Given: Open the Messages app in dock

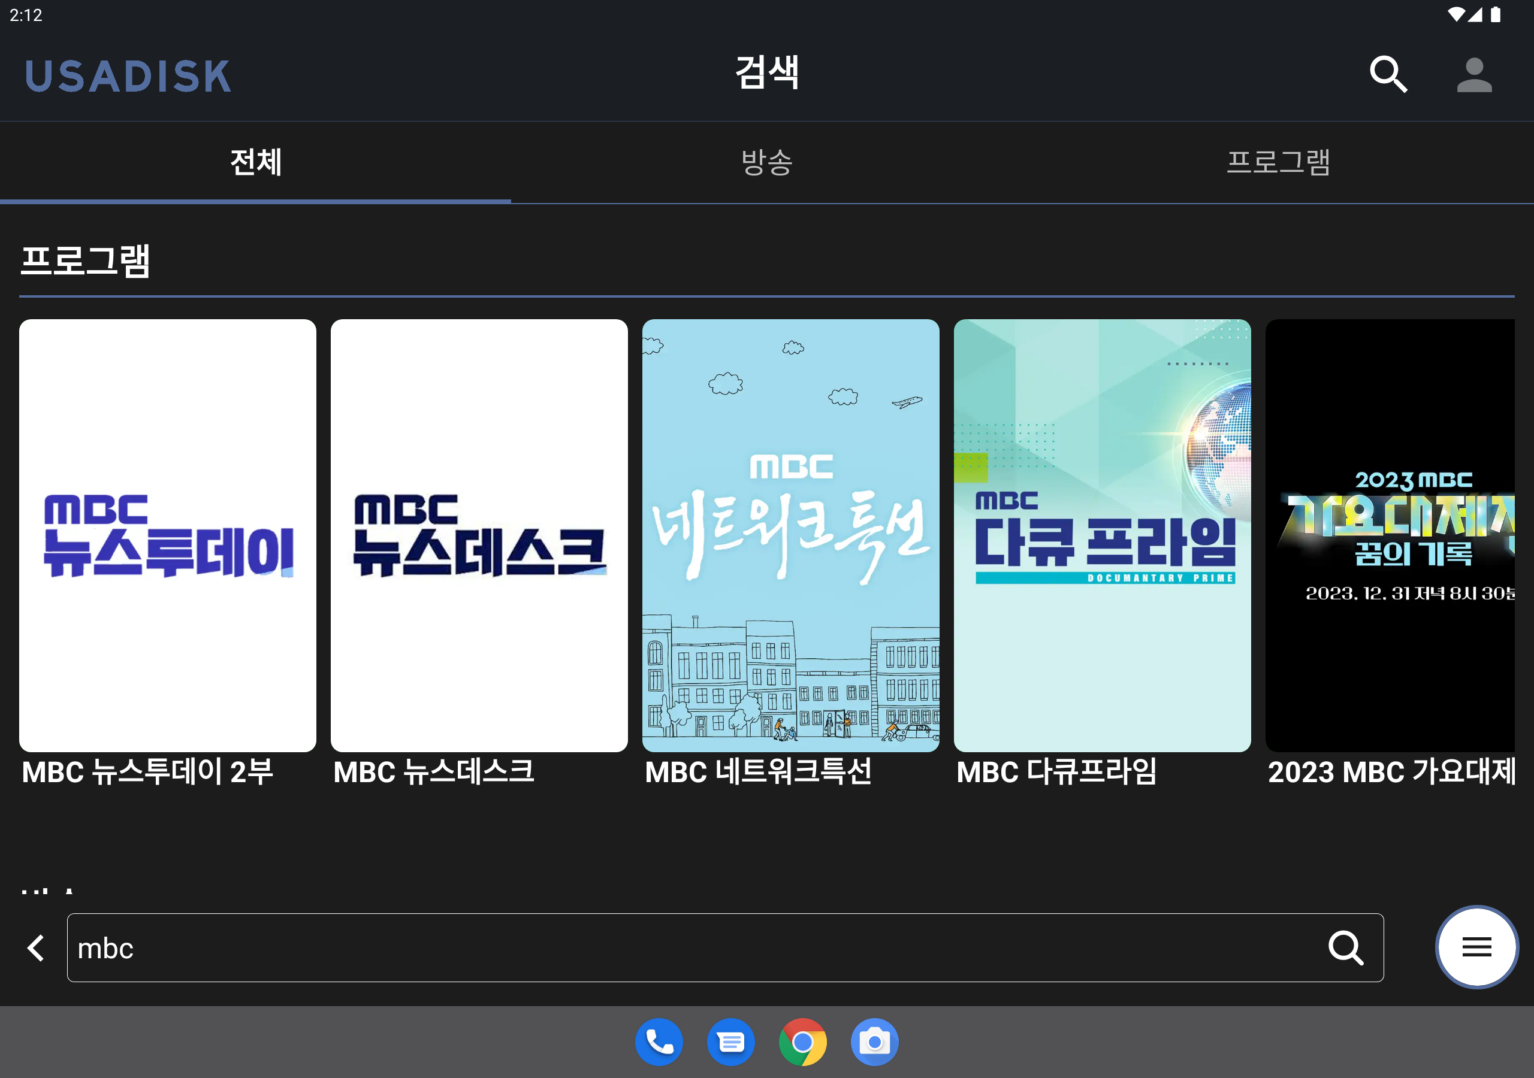Looking at the screenshot, I should coord(731,1041).
